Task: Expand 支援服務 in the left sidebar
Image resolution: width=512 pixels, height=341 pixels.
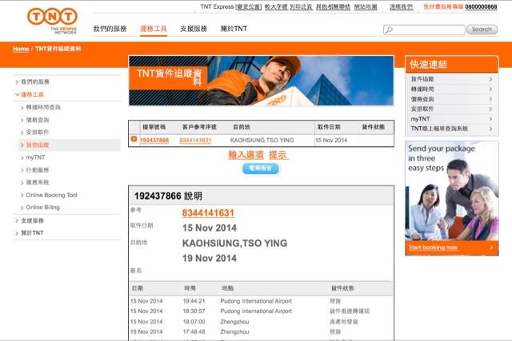Action: (x=32, y=220)
